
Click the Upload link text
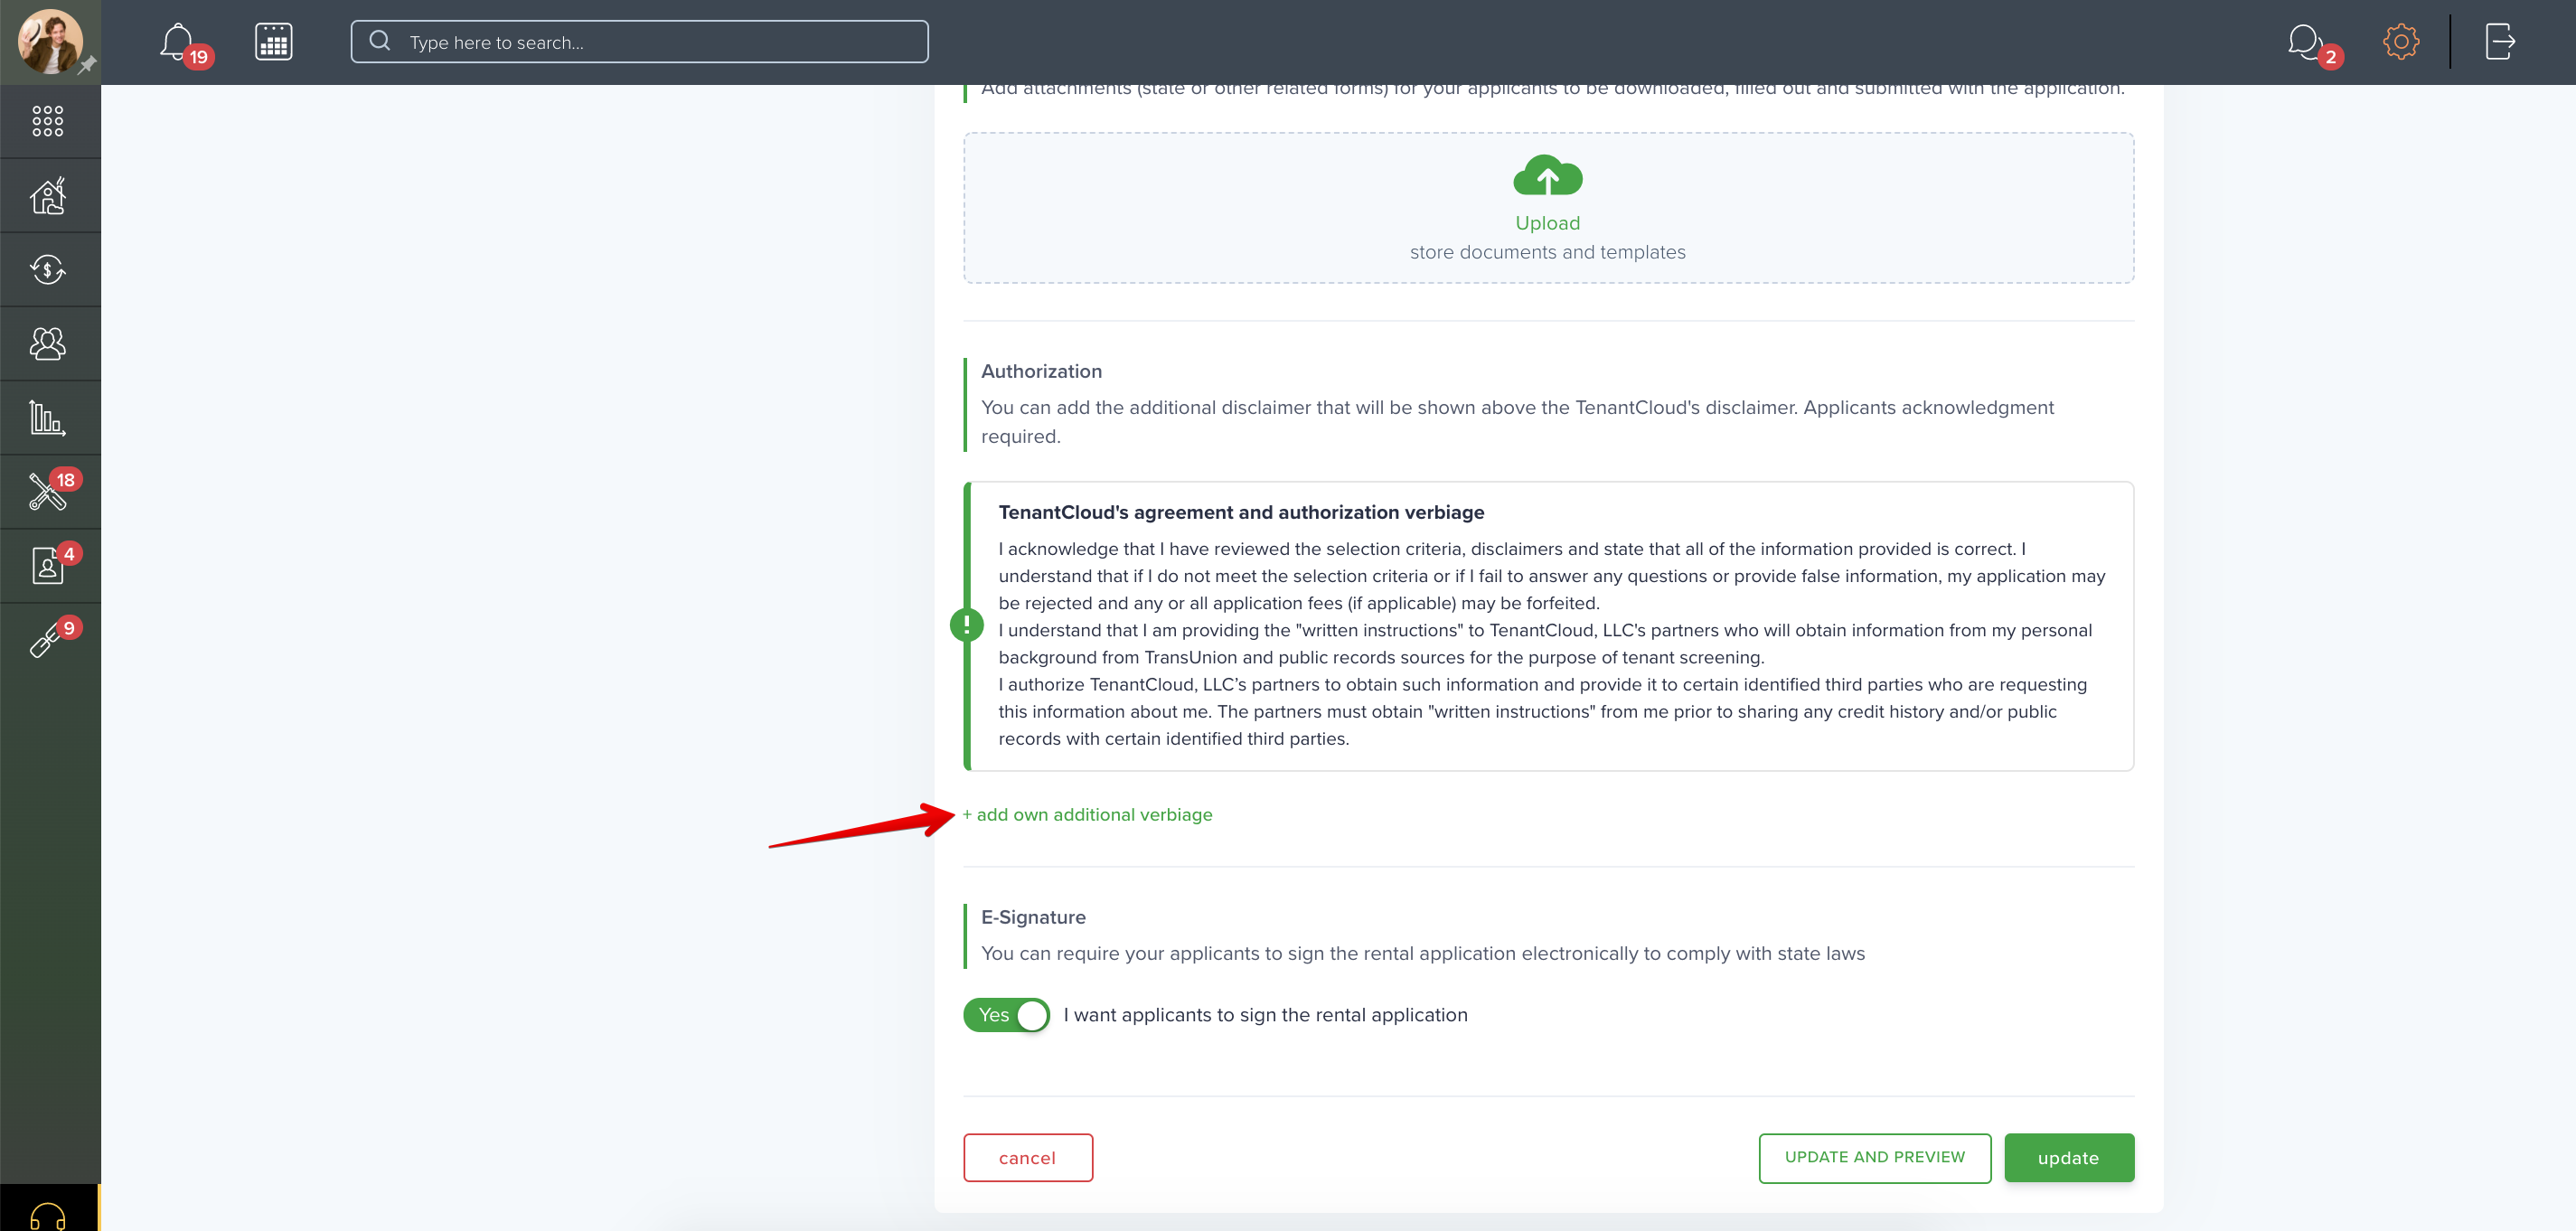click(1547, 223)
